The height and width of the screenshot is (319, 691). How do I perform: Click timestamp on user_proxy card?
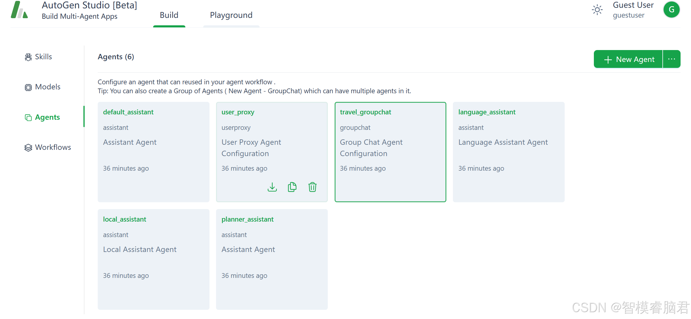pyautogui.click(x=244, y=169)
